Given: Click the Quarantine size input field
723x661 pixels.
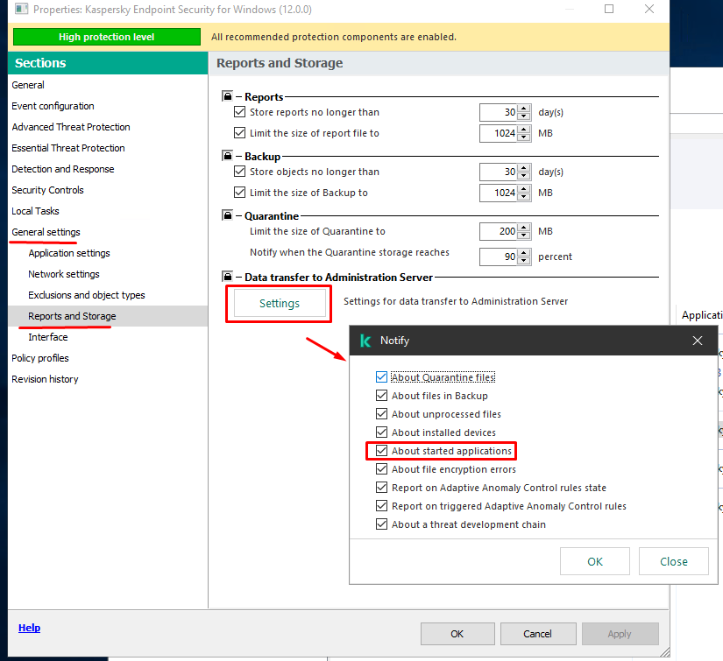Looking at the screenshot, I should tap(499, 232).
